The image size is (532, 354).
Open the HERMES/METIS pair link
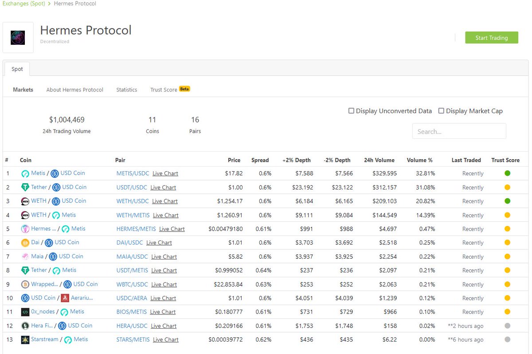click(x=136, y=229)
